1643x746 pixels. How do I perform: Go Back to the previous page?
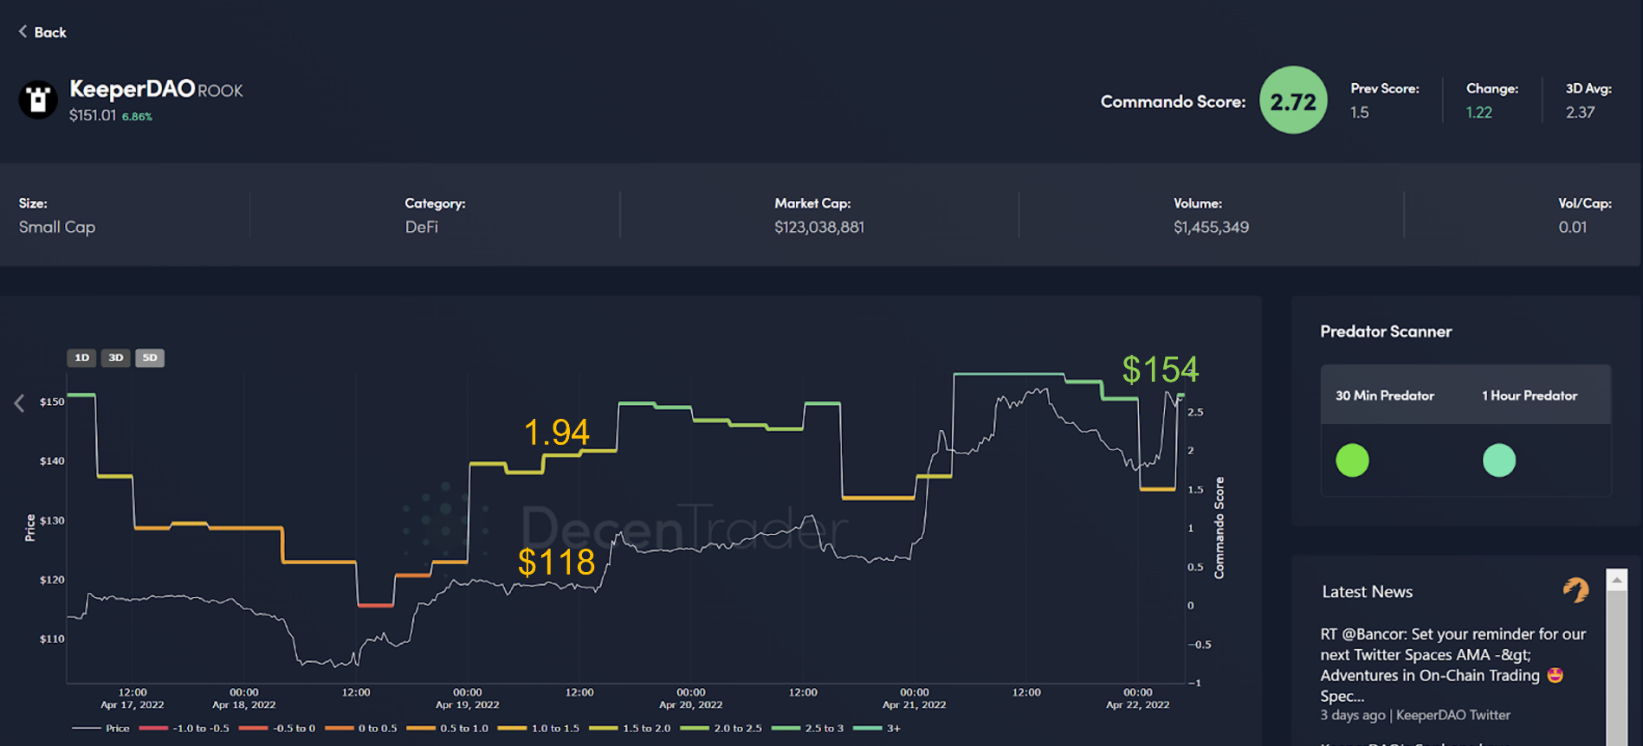point(49,32)
